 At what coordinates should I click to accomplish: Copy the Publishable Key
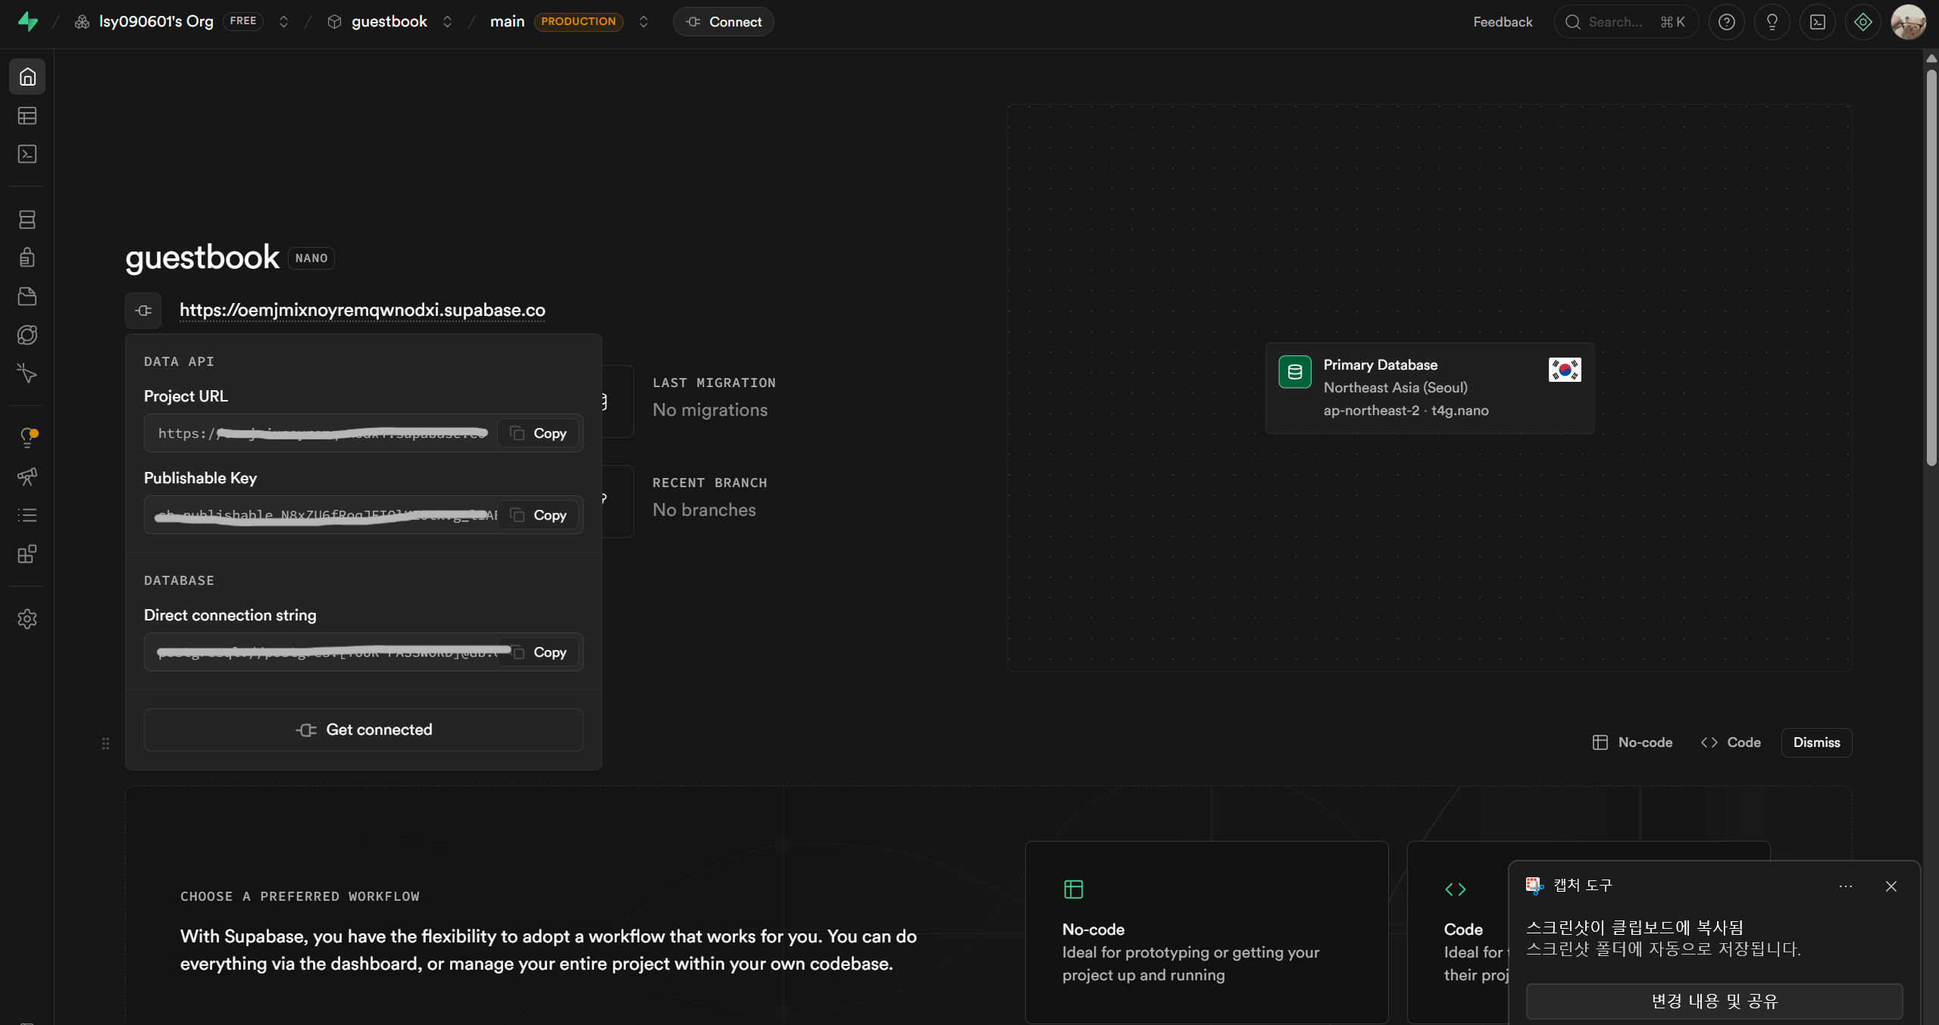[x=539, y=515]
